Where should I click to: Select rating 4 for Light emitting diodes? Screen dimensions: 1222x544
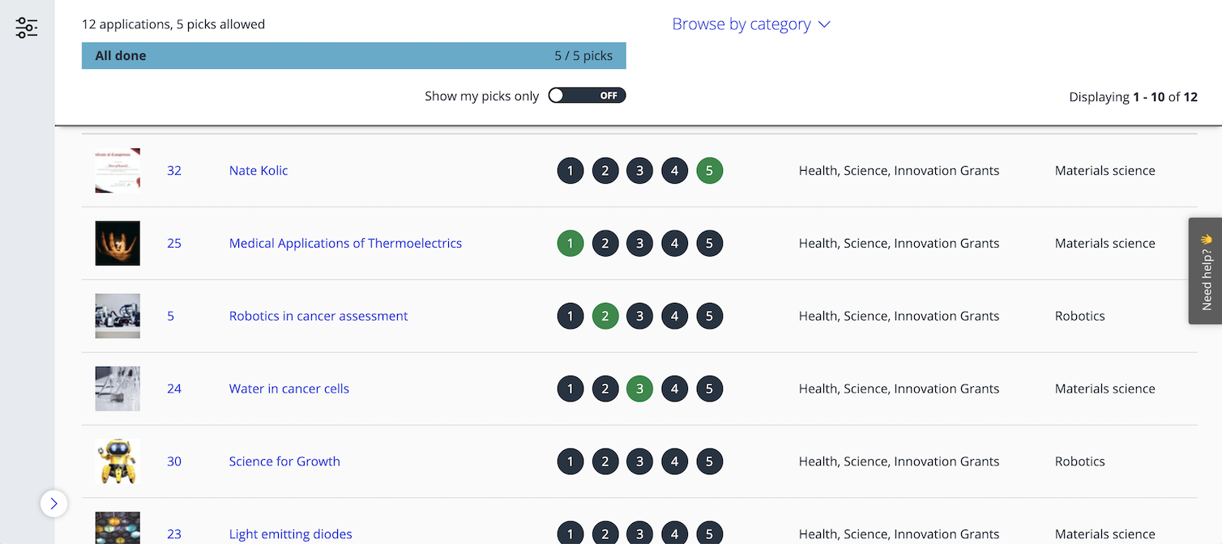click(674, 533)
